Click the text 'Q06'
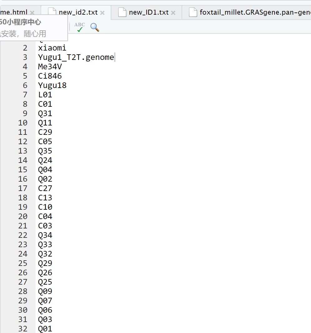Screen dimensions: 311x333 coord(45,310)
